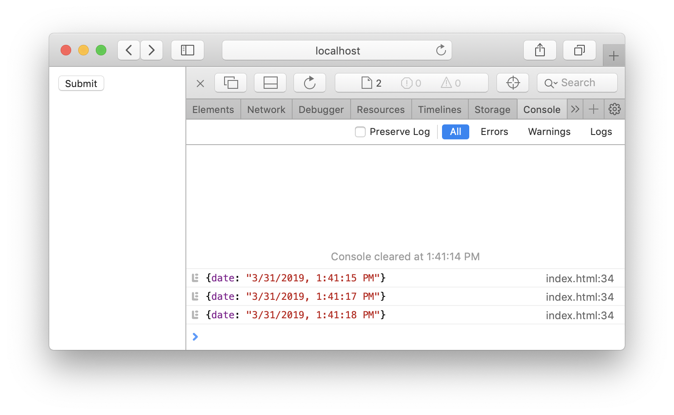Switch to the Elements tab
Image resolution: width=674 pixels, height=415 pixels.
coord(213,109)
